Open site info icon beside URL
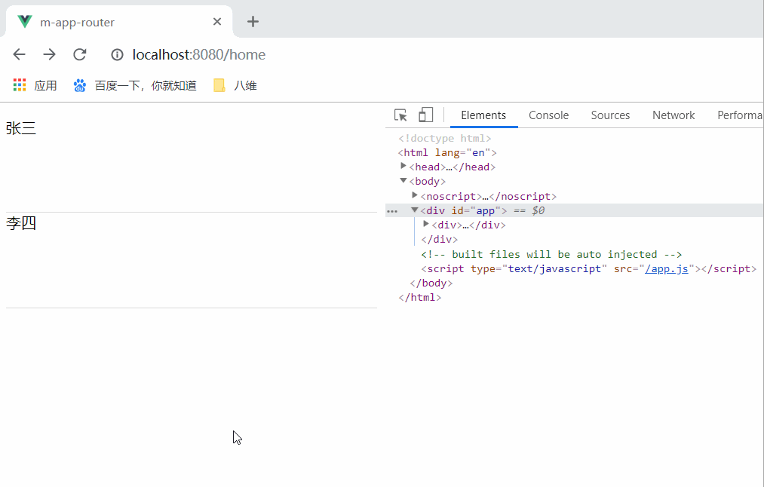The image size is (764, 487). 117,54
